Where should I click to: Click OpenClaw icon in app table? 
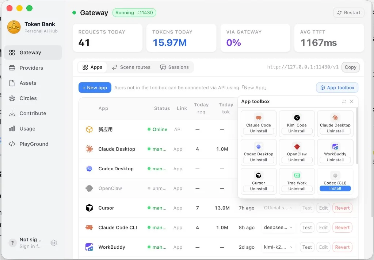click(89, 188)
